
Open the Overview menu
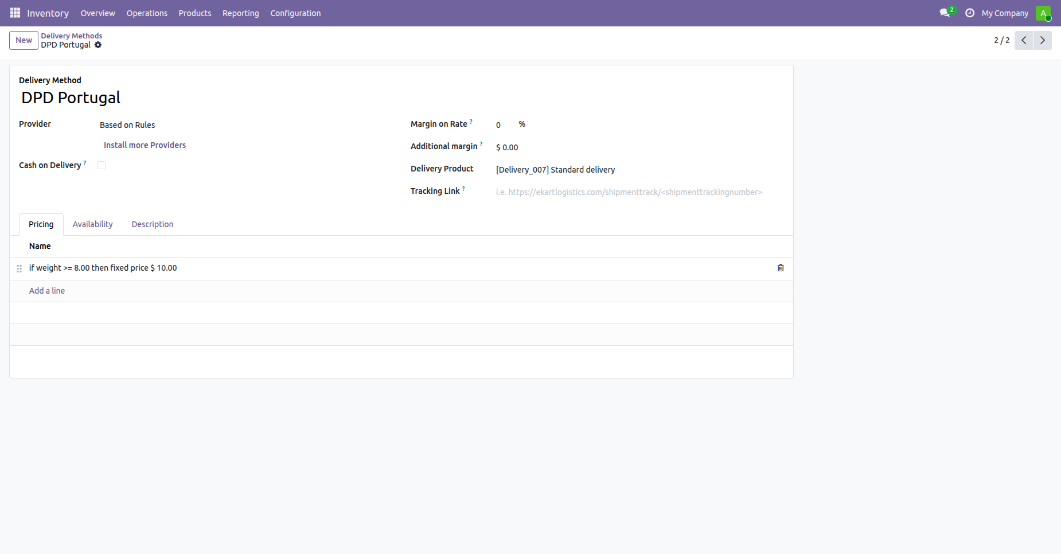click(97, 13)
